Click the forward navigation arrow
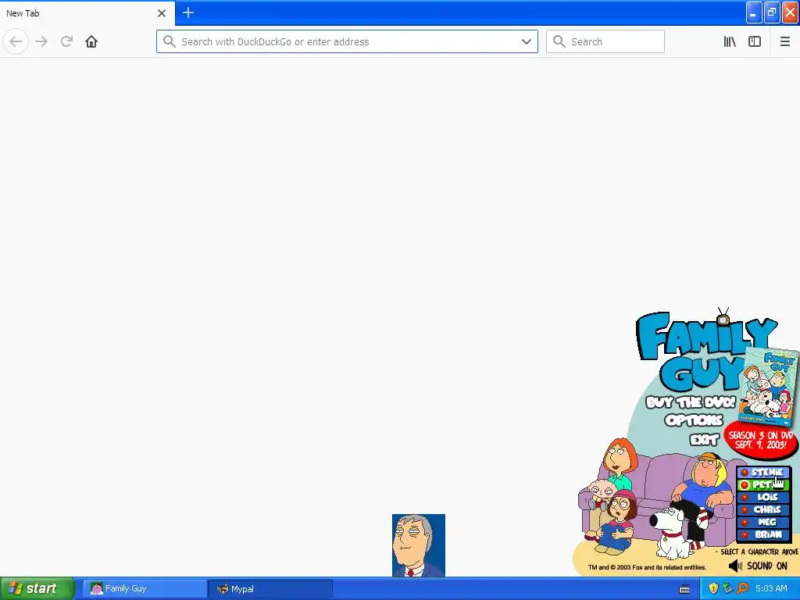 [41, 41]
